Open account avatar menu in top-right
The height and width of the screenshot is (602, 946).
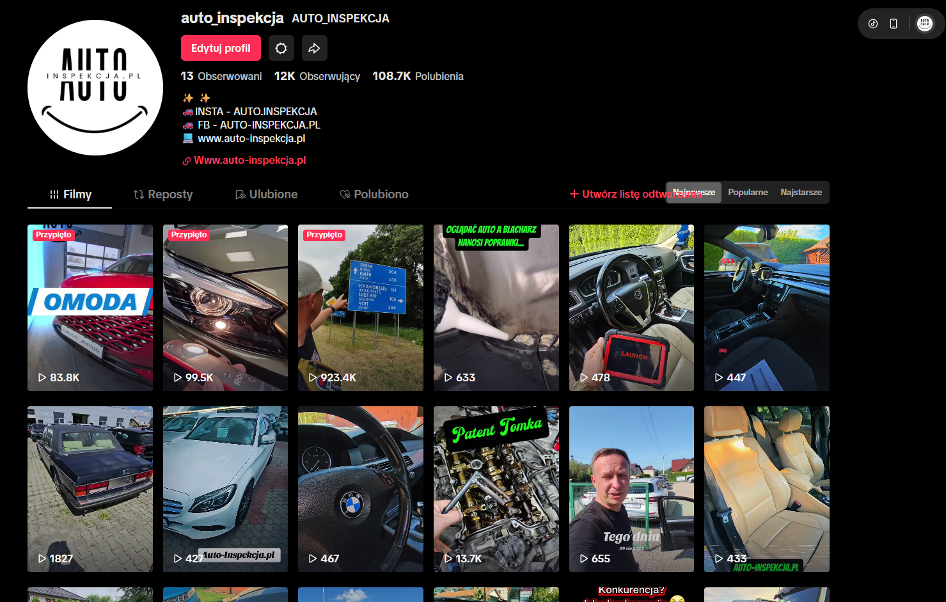pos(924,24)
